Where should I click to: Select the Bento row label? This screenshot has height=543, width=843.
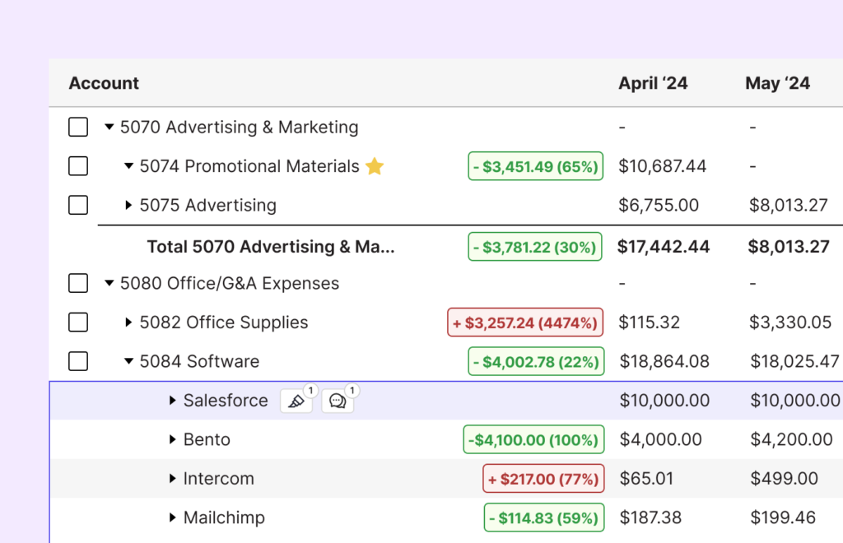pyautogui.click(x=207, y=440)
